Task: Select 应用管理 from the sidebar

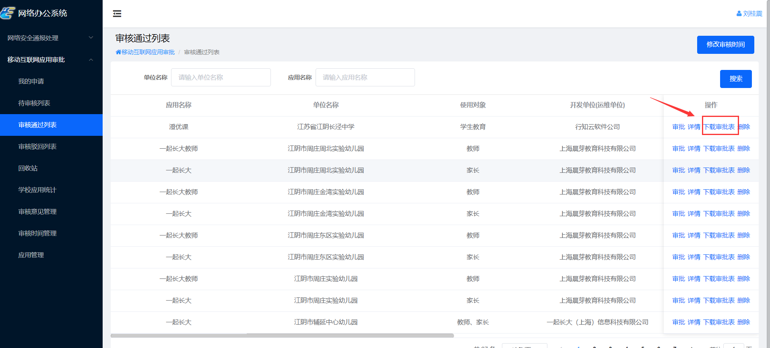Action: pyautogui.click(x=31, y=255)
